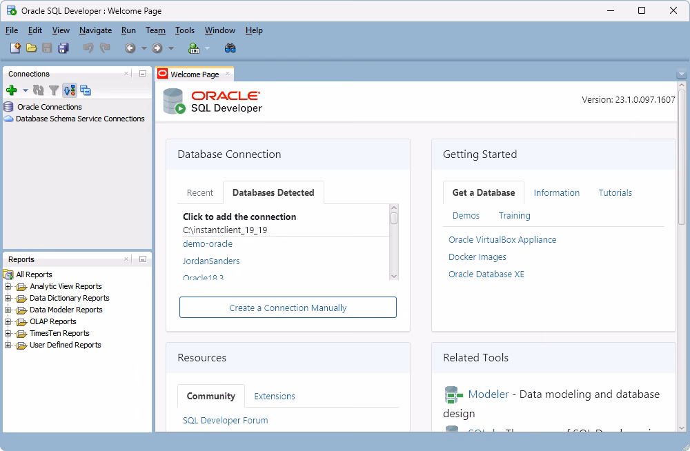Open the Demos tab

466,216
